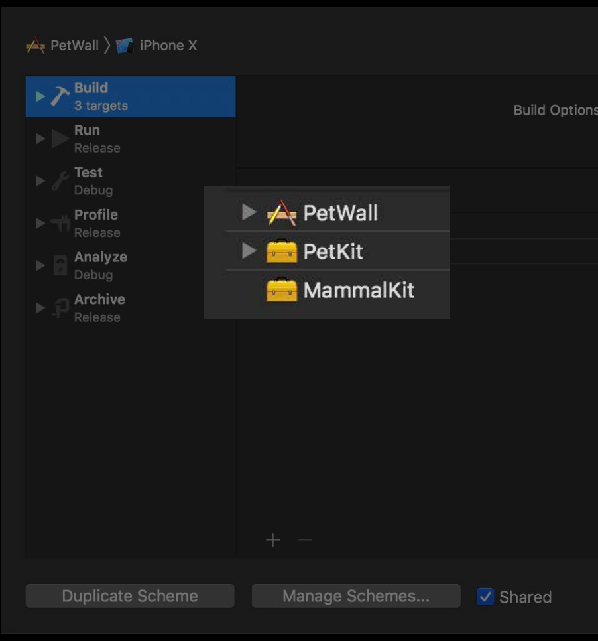The width and height of the screenshot is (598, 641).
Task: Expand the PetKit target row
Action: point(249,251)
